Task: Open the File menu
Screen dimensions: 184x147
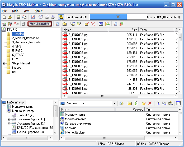Action: (x=4, y=11)
